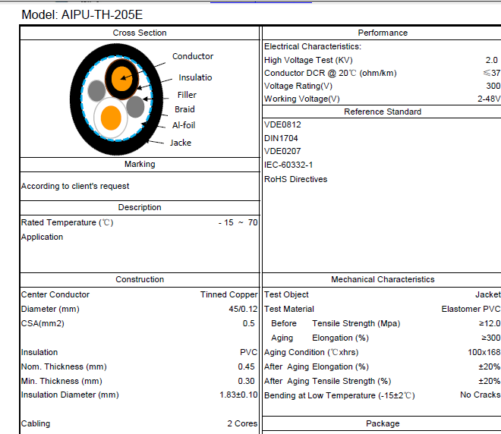
Task: Click the Al-foil label next to the cable
Action: click(184, 125)
